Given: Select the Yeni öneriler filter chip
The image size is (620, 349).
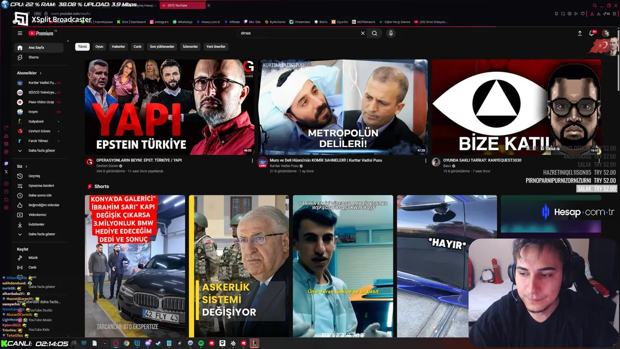Looking at the screenshot, I should [216, 47].
